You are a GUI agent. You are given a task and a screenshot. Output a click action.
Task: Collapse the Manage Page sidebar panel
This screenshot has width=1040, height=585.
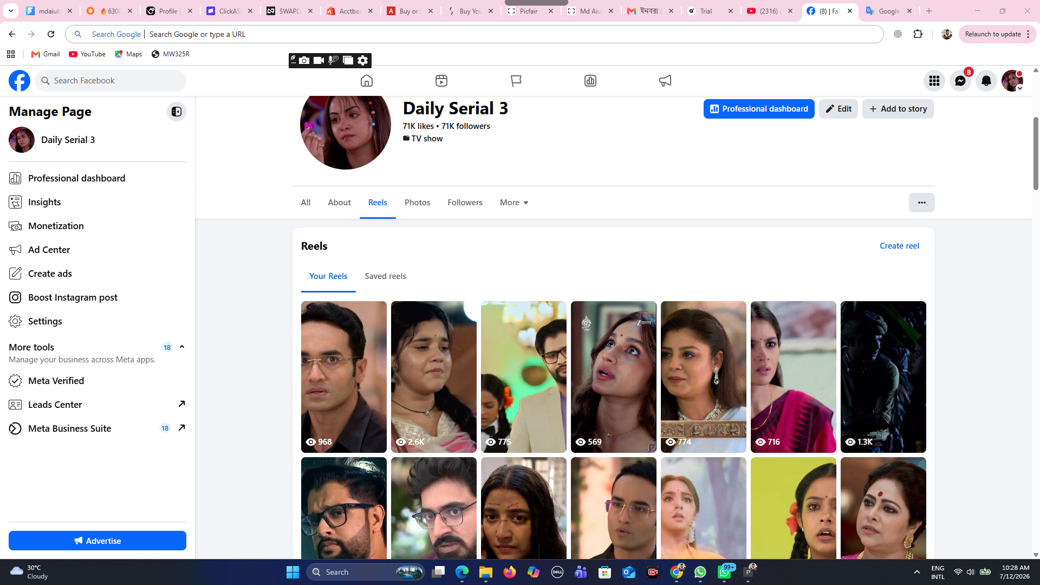[177, 112]
